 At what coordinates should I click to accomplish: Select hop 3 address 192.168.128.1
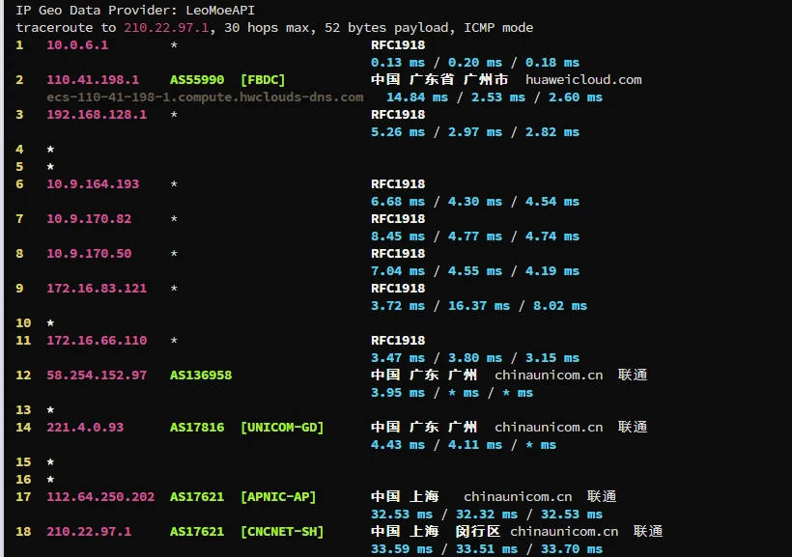coord(97,114)
